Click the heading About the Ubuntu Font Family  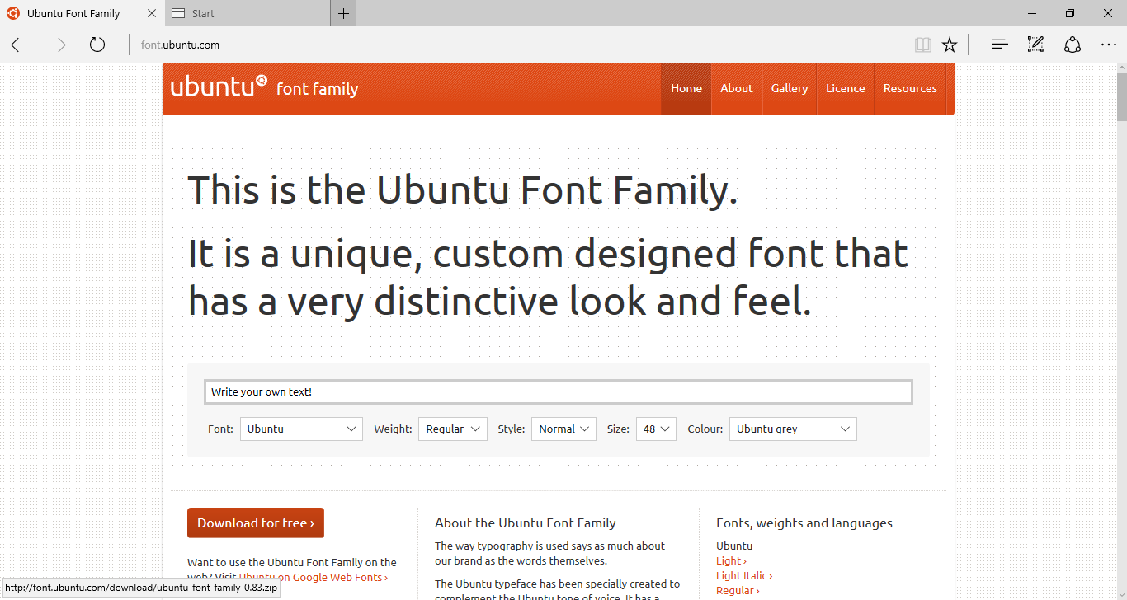[x=526, y=523]
